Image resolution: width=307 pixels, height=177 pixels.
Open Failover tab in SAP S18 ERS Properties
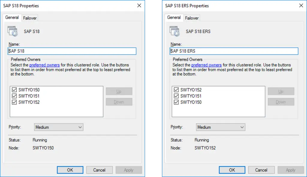click(x=192, y=18)
